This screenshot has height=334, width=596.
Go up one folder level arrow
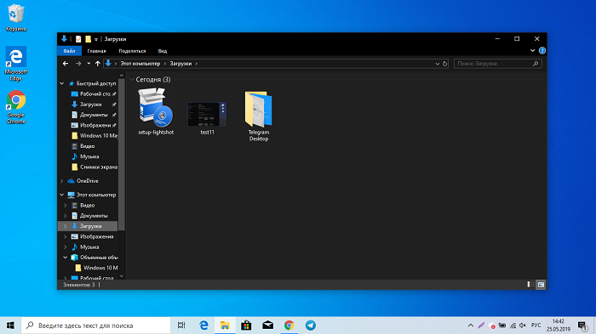point(98,64)
